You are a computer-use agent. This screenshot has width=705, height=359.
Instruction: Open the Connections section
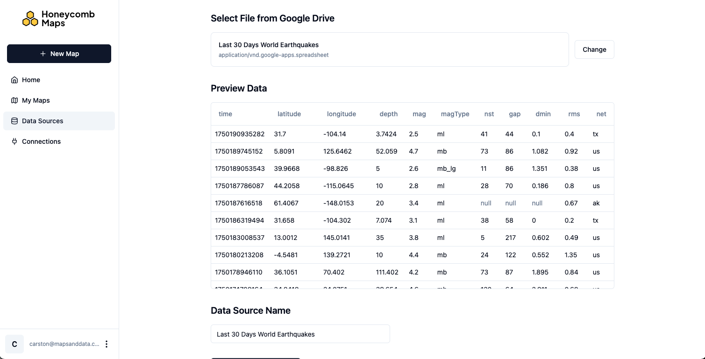coord(41,141)
